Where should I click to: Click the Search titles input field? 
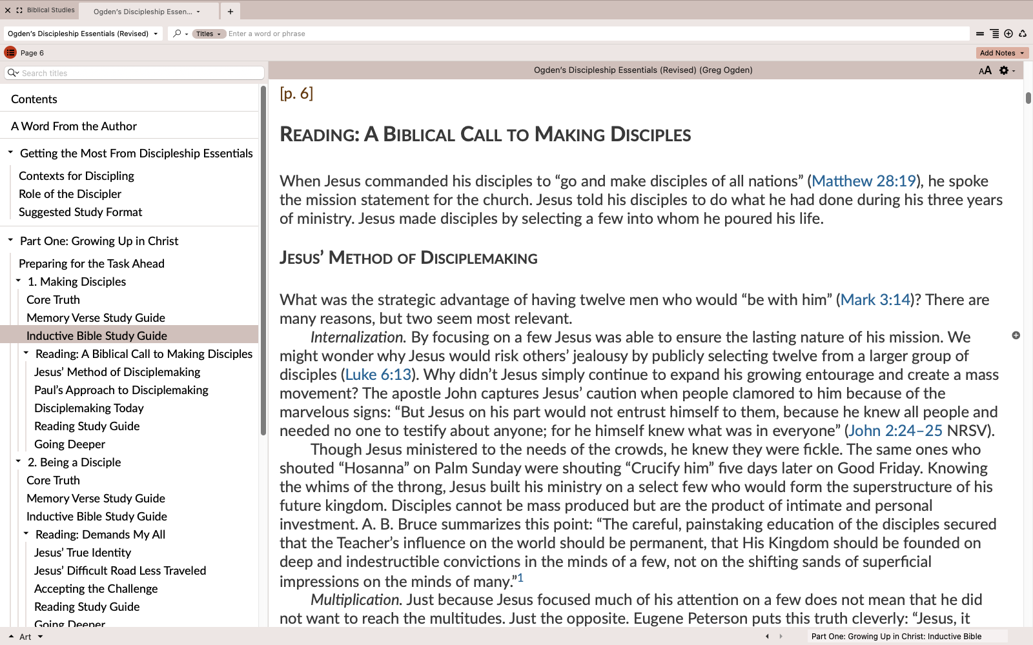point(141,74)
